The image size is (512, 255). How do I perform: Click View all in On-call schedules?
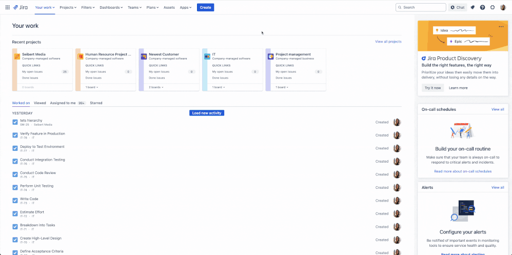point(498,109)
